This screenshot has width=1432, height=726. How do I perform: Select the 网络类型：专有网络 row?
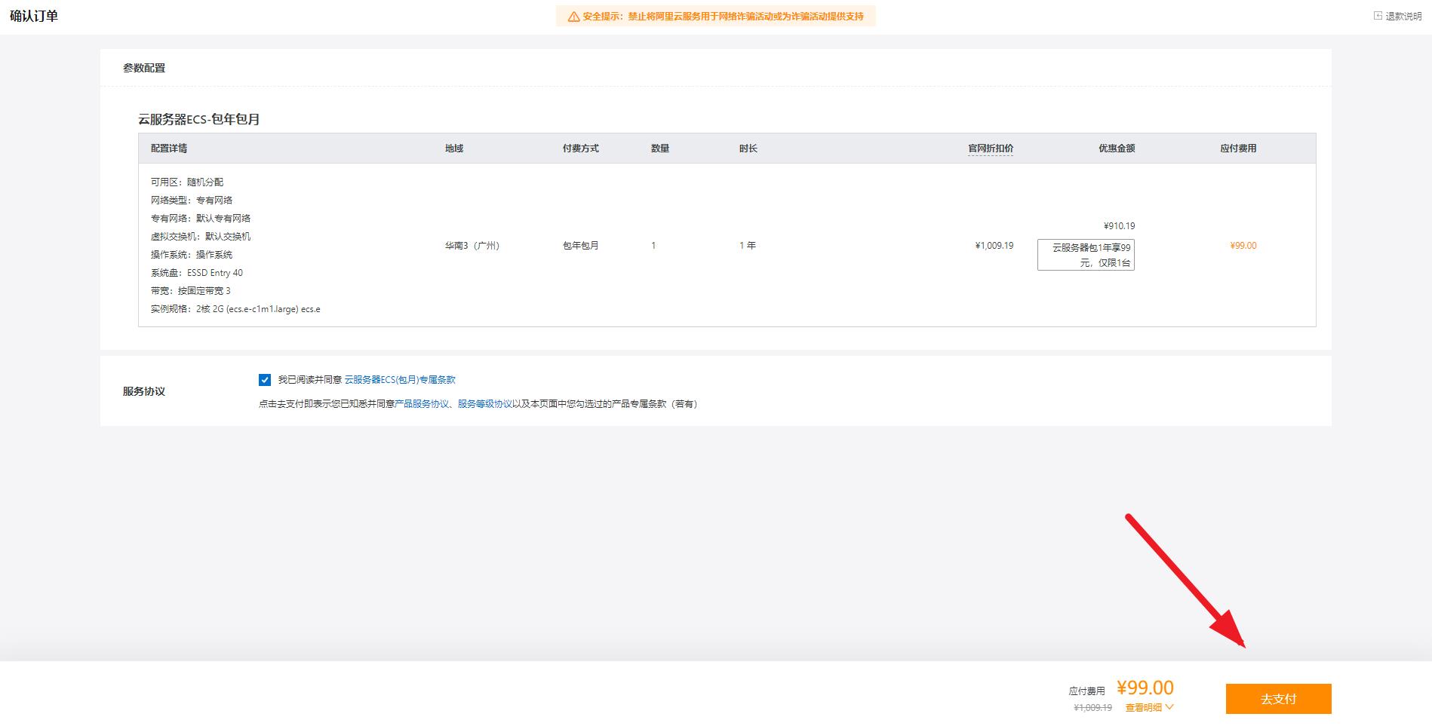[x=192, y=201]
